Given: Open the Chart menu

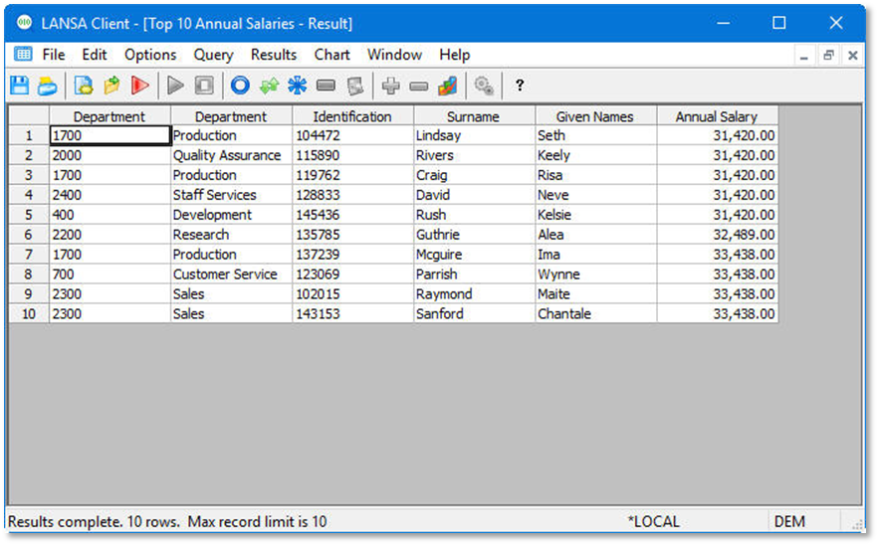Looking at the screenshot, I should pyautogui.click(x=332, y=55).
